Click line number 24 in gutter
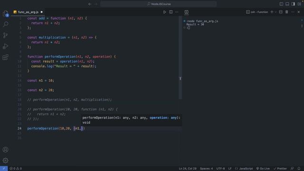Viewport: 304px width, 171px height. [19, 128]
